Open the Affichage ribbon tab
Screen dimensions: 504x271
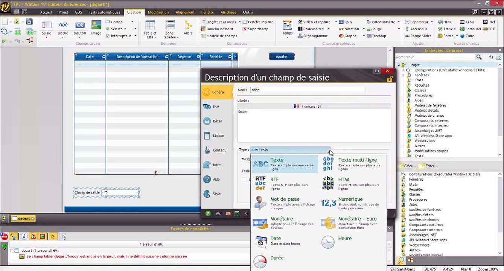click(x=228, y=12)
